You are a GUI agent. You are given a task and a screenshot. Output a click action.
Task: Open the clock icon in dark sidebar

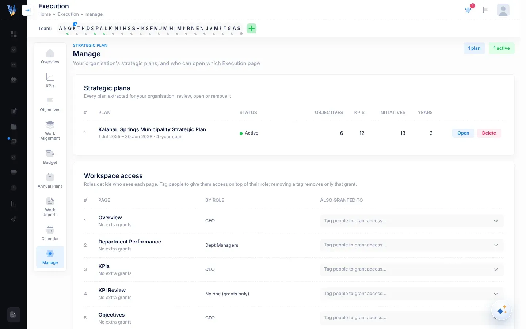(x=14, y=188)
